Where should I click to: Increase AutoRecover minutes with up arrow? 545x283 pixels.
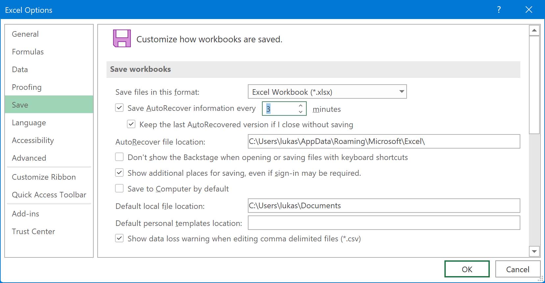click(300, 106)
